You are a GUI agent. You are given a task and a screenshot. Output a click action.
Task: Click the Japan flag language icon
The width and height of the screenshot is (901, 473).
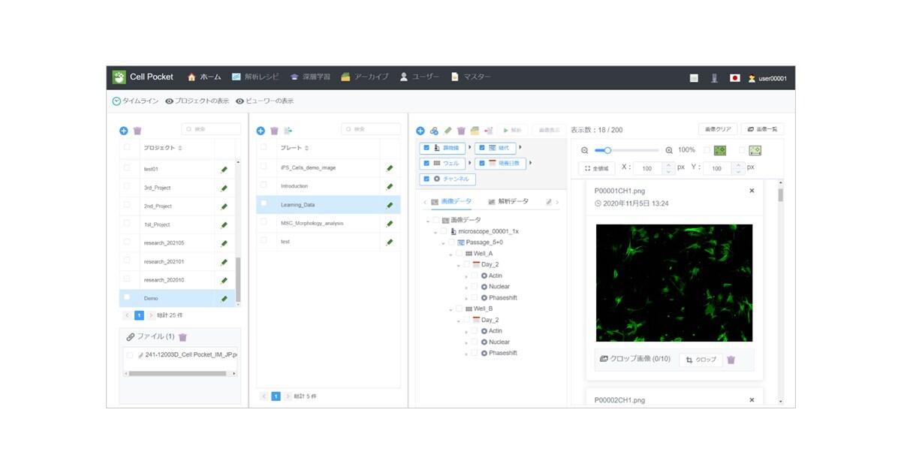coord(734,77)
